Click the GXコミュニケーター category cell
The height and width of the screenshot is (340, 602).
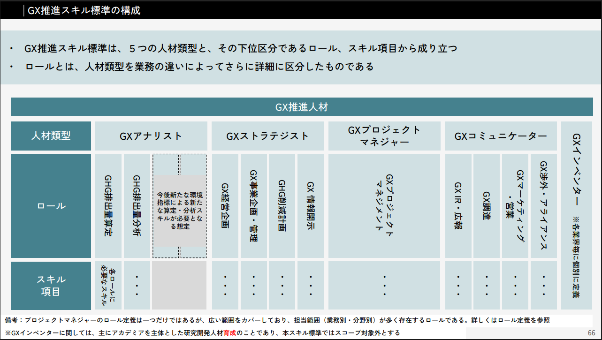(500, 136)
